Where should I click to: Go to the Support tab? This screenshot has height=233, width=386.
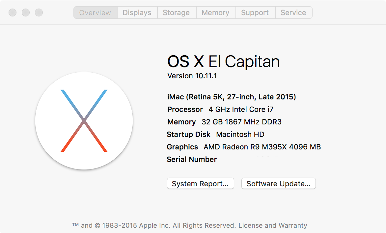click(255, 13)
